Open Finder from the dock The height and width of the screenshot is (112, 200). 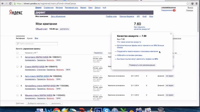[40, 110]
